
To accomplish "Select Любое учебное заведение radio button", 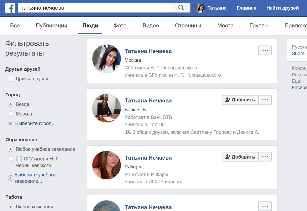I will (11, 149).
